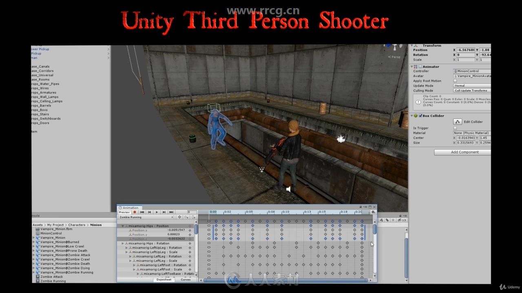Viewport: 522px width, 293px height.
Task: Click Position X value field in Transform
Action: [466, 50]
